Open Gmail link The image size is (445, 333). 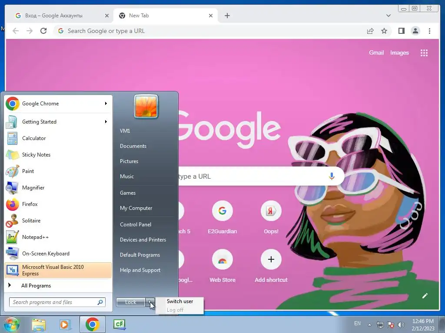tap(376, 52)
